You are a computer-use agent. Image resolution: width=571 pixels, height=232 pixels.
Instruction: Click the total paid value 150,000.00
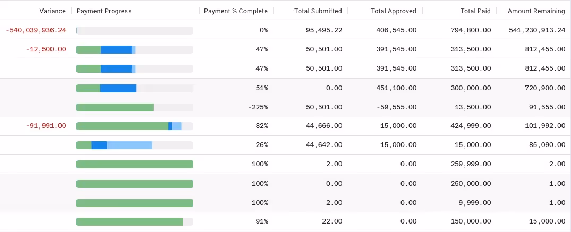(471, 221)
